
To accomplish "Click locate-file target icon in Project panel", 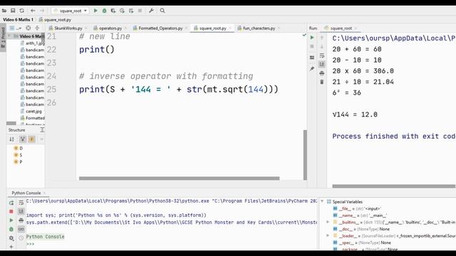I will 28,28.
